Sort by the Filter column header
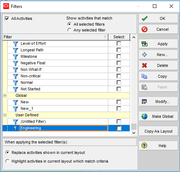Screen dimensions: 180x172 [55, 37]
